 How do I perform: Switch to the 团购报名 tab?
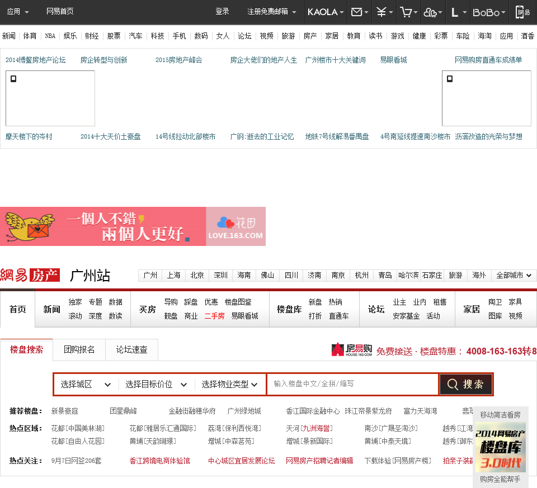pos(79,349)
